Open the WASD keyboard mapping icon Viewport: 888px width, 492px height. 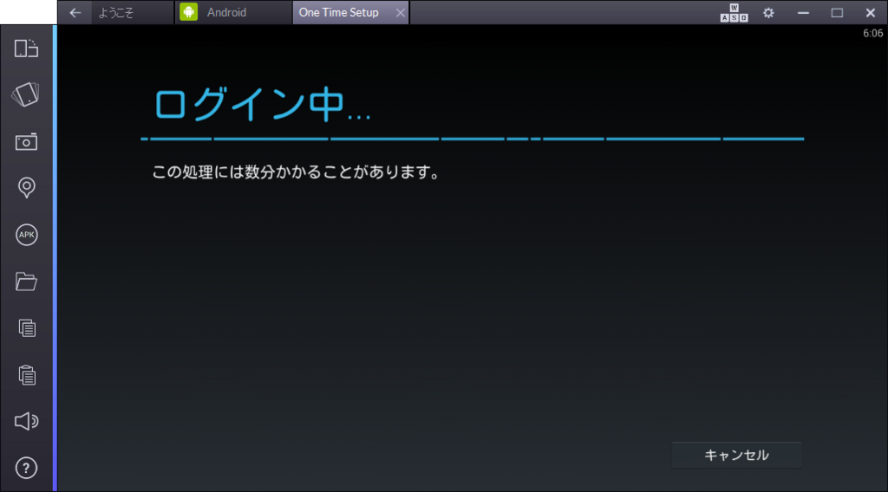[734, 12]
